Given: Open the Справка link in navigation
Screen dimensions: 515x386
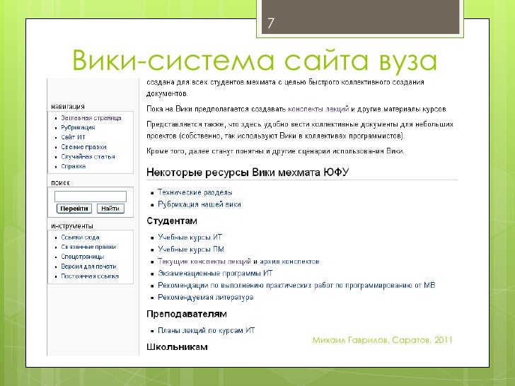Looking at the screenshot, I should tap(74, 166).
